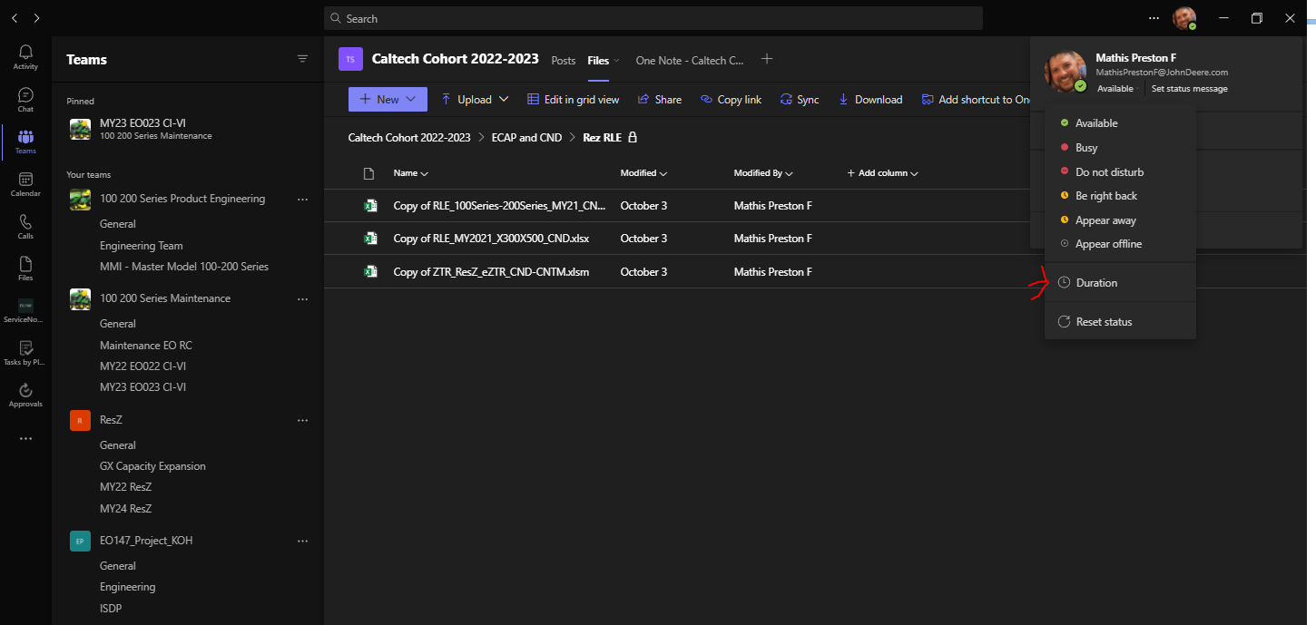
Task: Show more apps ellipsis in sidebar
Action: 25,438
